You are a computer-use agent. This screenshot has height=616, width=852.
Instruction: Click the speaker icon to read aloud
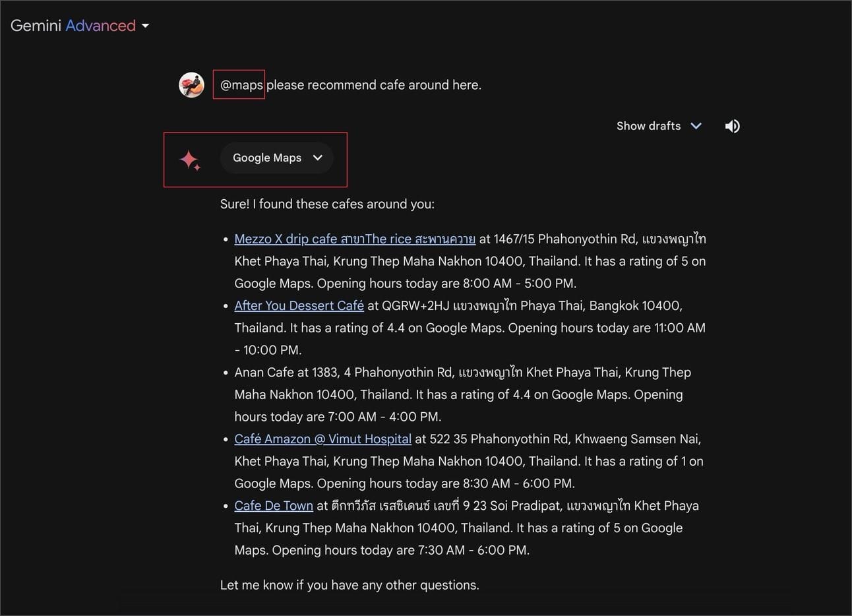[732, 126]
